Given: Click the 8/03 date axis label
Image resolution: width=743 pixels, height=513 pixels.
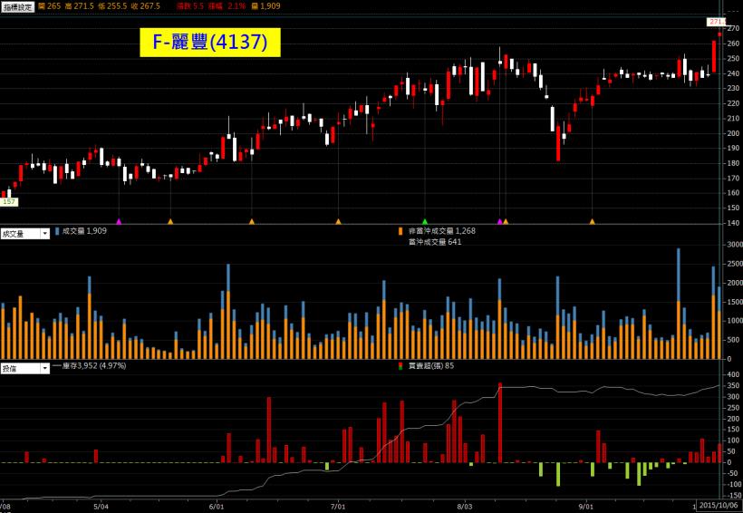Looking at the screenshot, I should coord(465,507).
